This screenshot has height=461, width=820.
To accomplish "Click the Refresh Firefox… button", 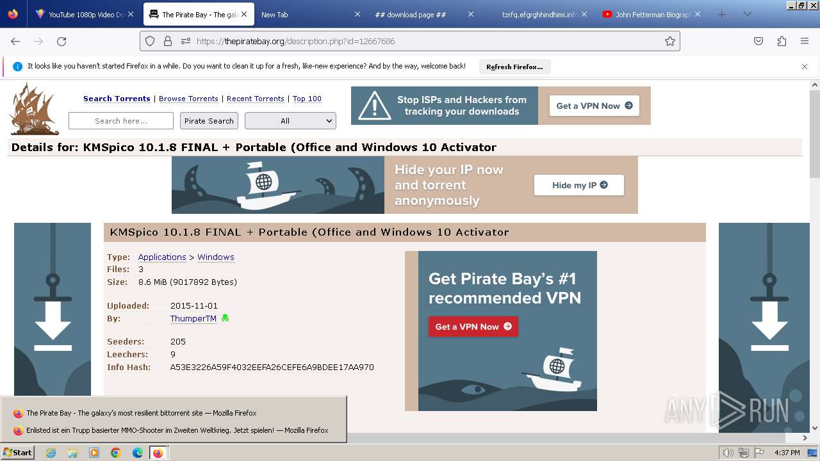I will click(x=514, y=67).
